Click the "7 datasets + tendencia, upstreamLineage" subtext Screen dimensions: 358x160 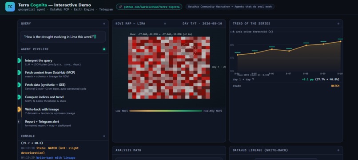50,113
